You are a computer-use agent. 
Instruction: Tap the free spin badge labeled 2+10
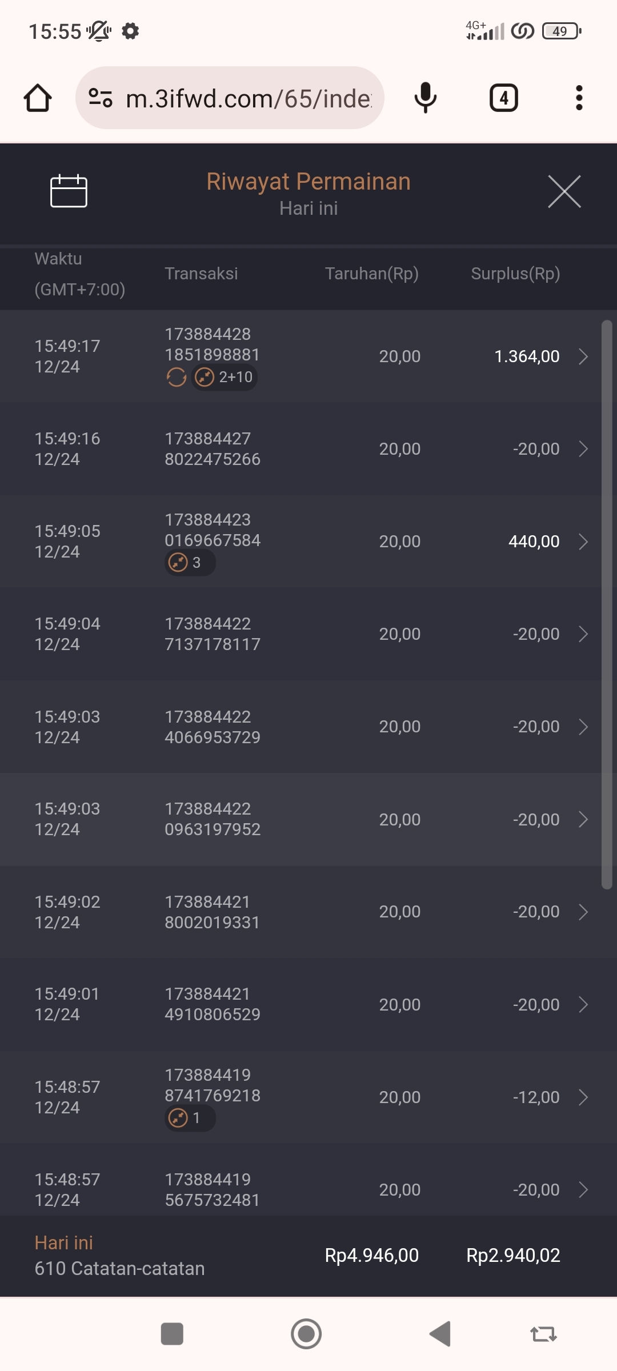225,377
